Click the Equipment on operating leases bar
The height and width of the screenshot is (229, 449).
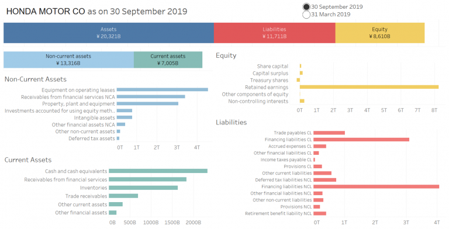[163, 89]
